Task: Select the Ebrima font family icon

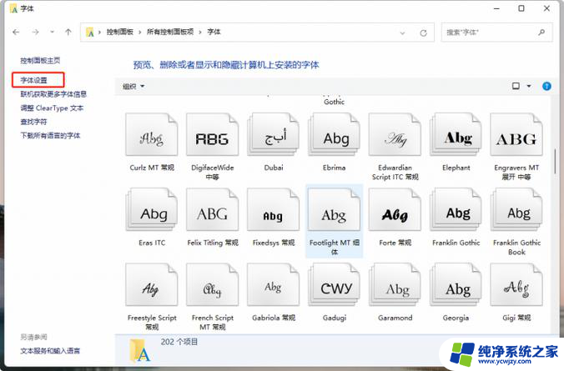Action: [335, 135]
